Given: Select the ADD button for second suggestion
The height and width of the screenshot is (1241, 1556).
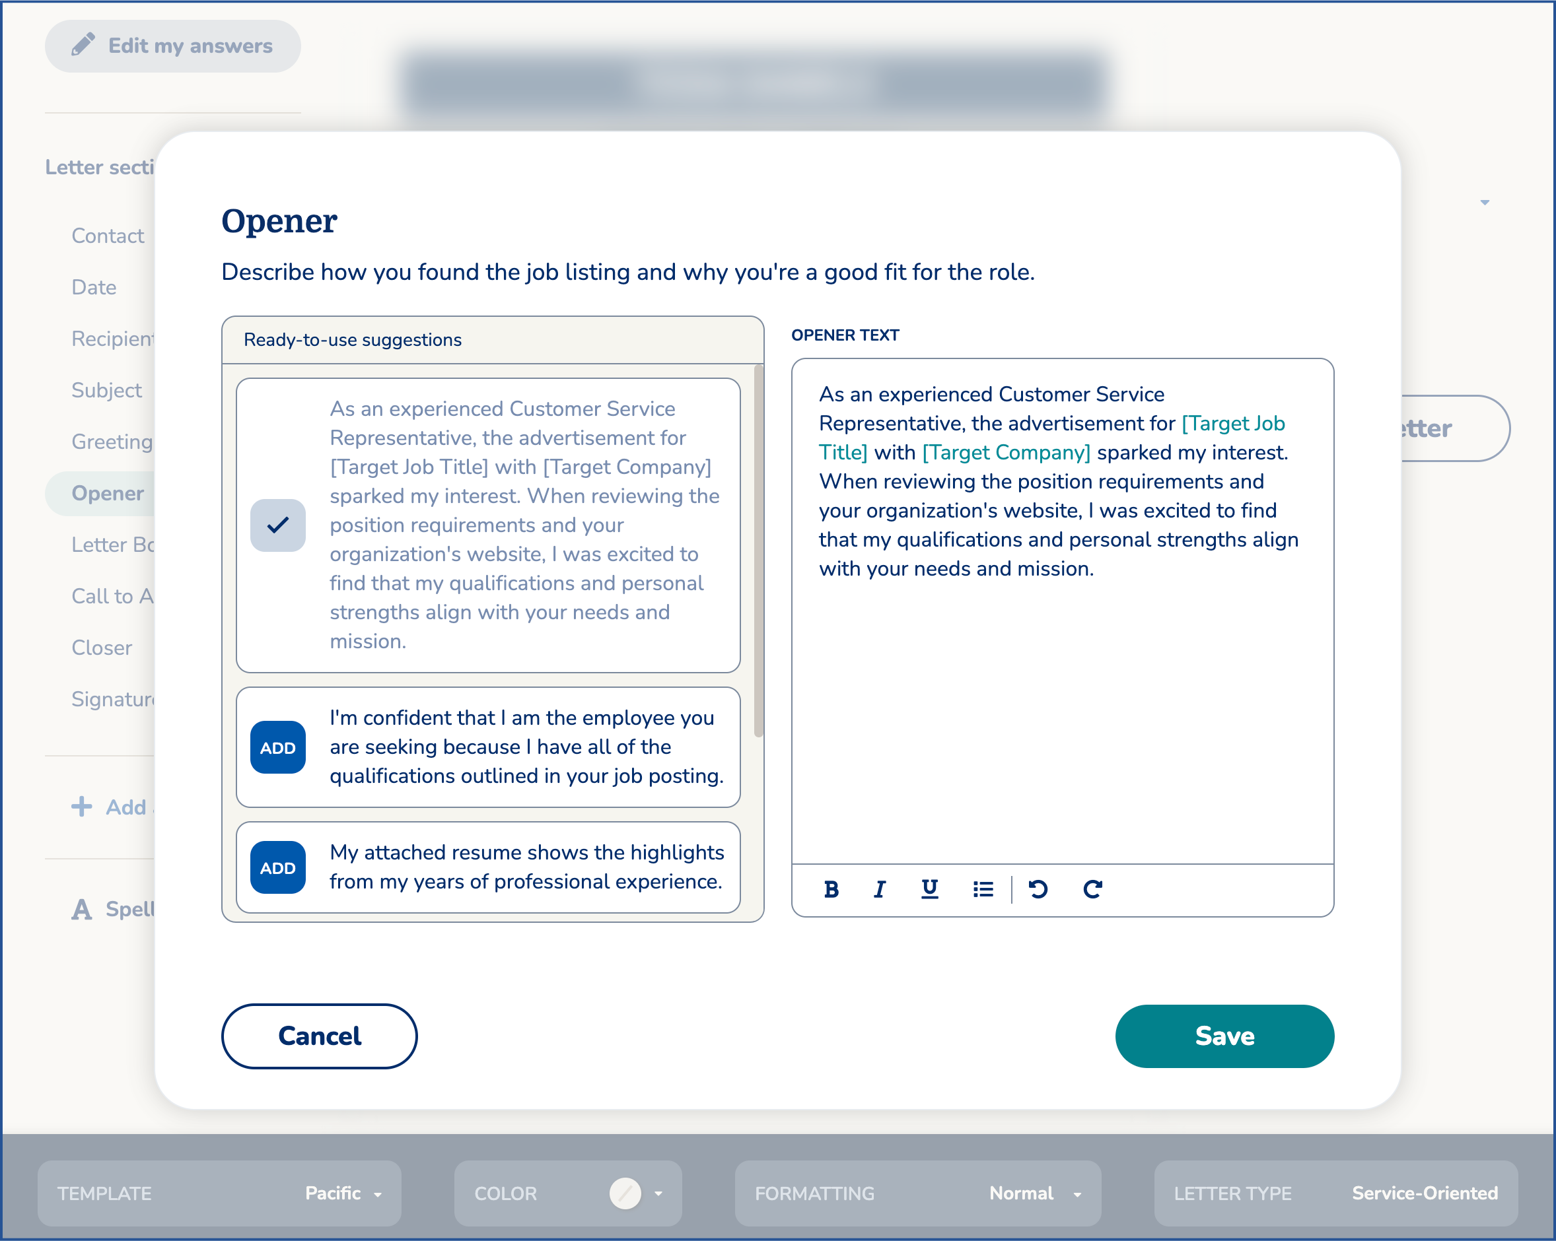Looking at the screenshot, I should coord(276,747).
